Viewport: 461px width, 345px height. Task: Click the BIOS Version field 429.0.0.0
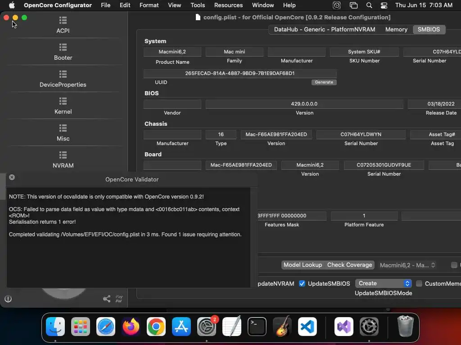pyautogui.click(x=304, y=104)
